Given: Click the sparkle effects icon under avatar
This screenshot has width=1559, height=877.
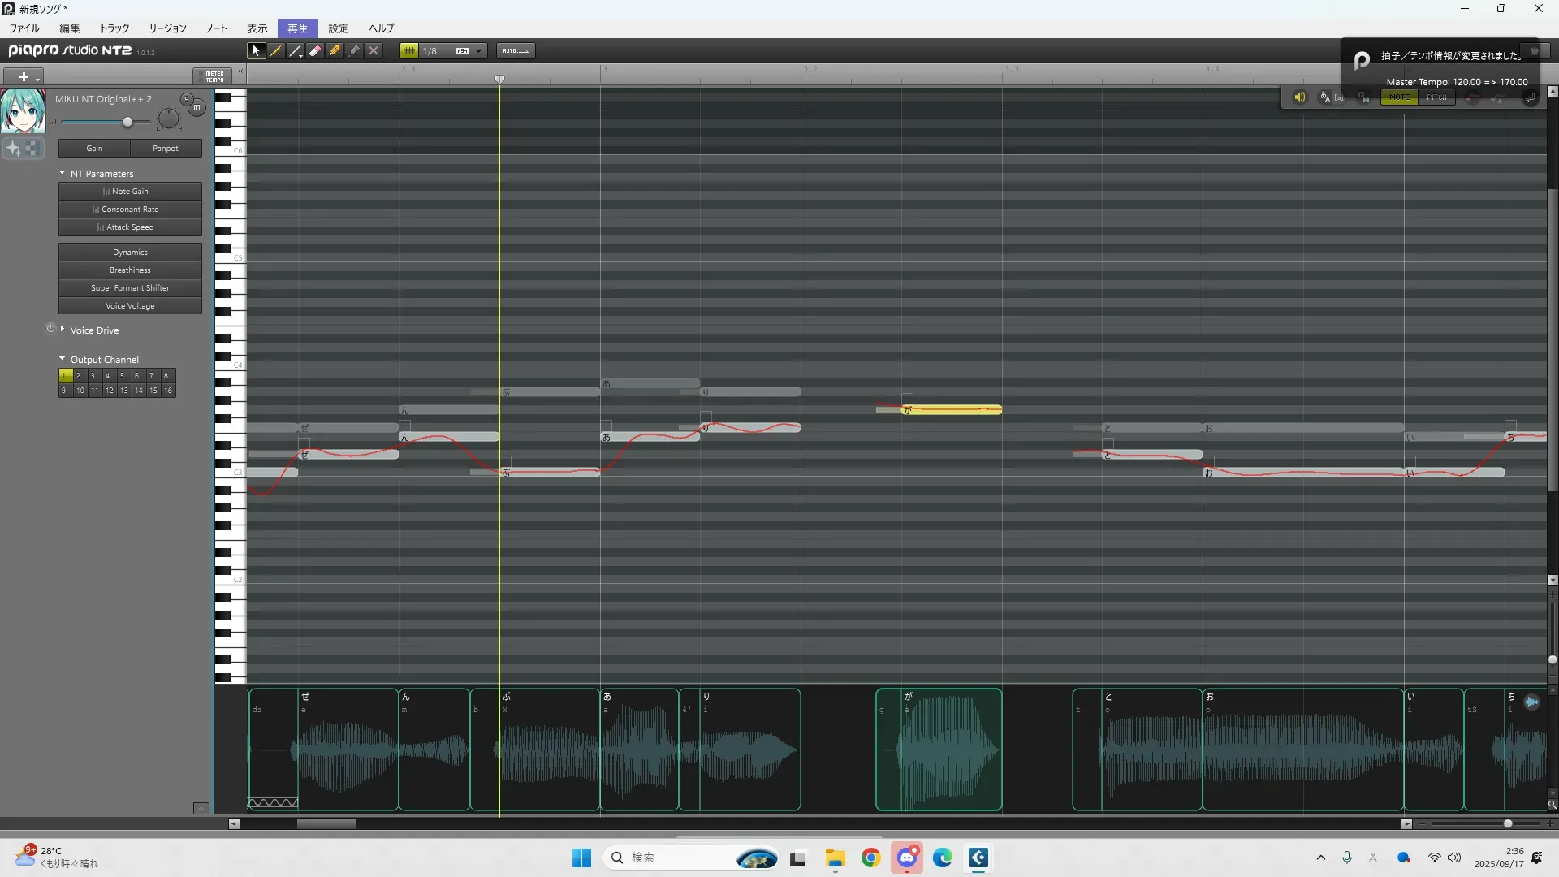Looking at the screenshot, I should coord(14,149).
